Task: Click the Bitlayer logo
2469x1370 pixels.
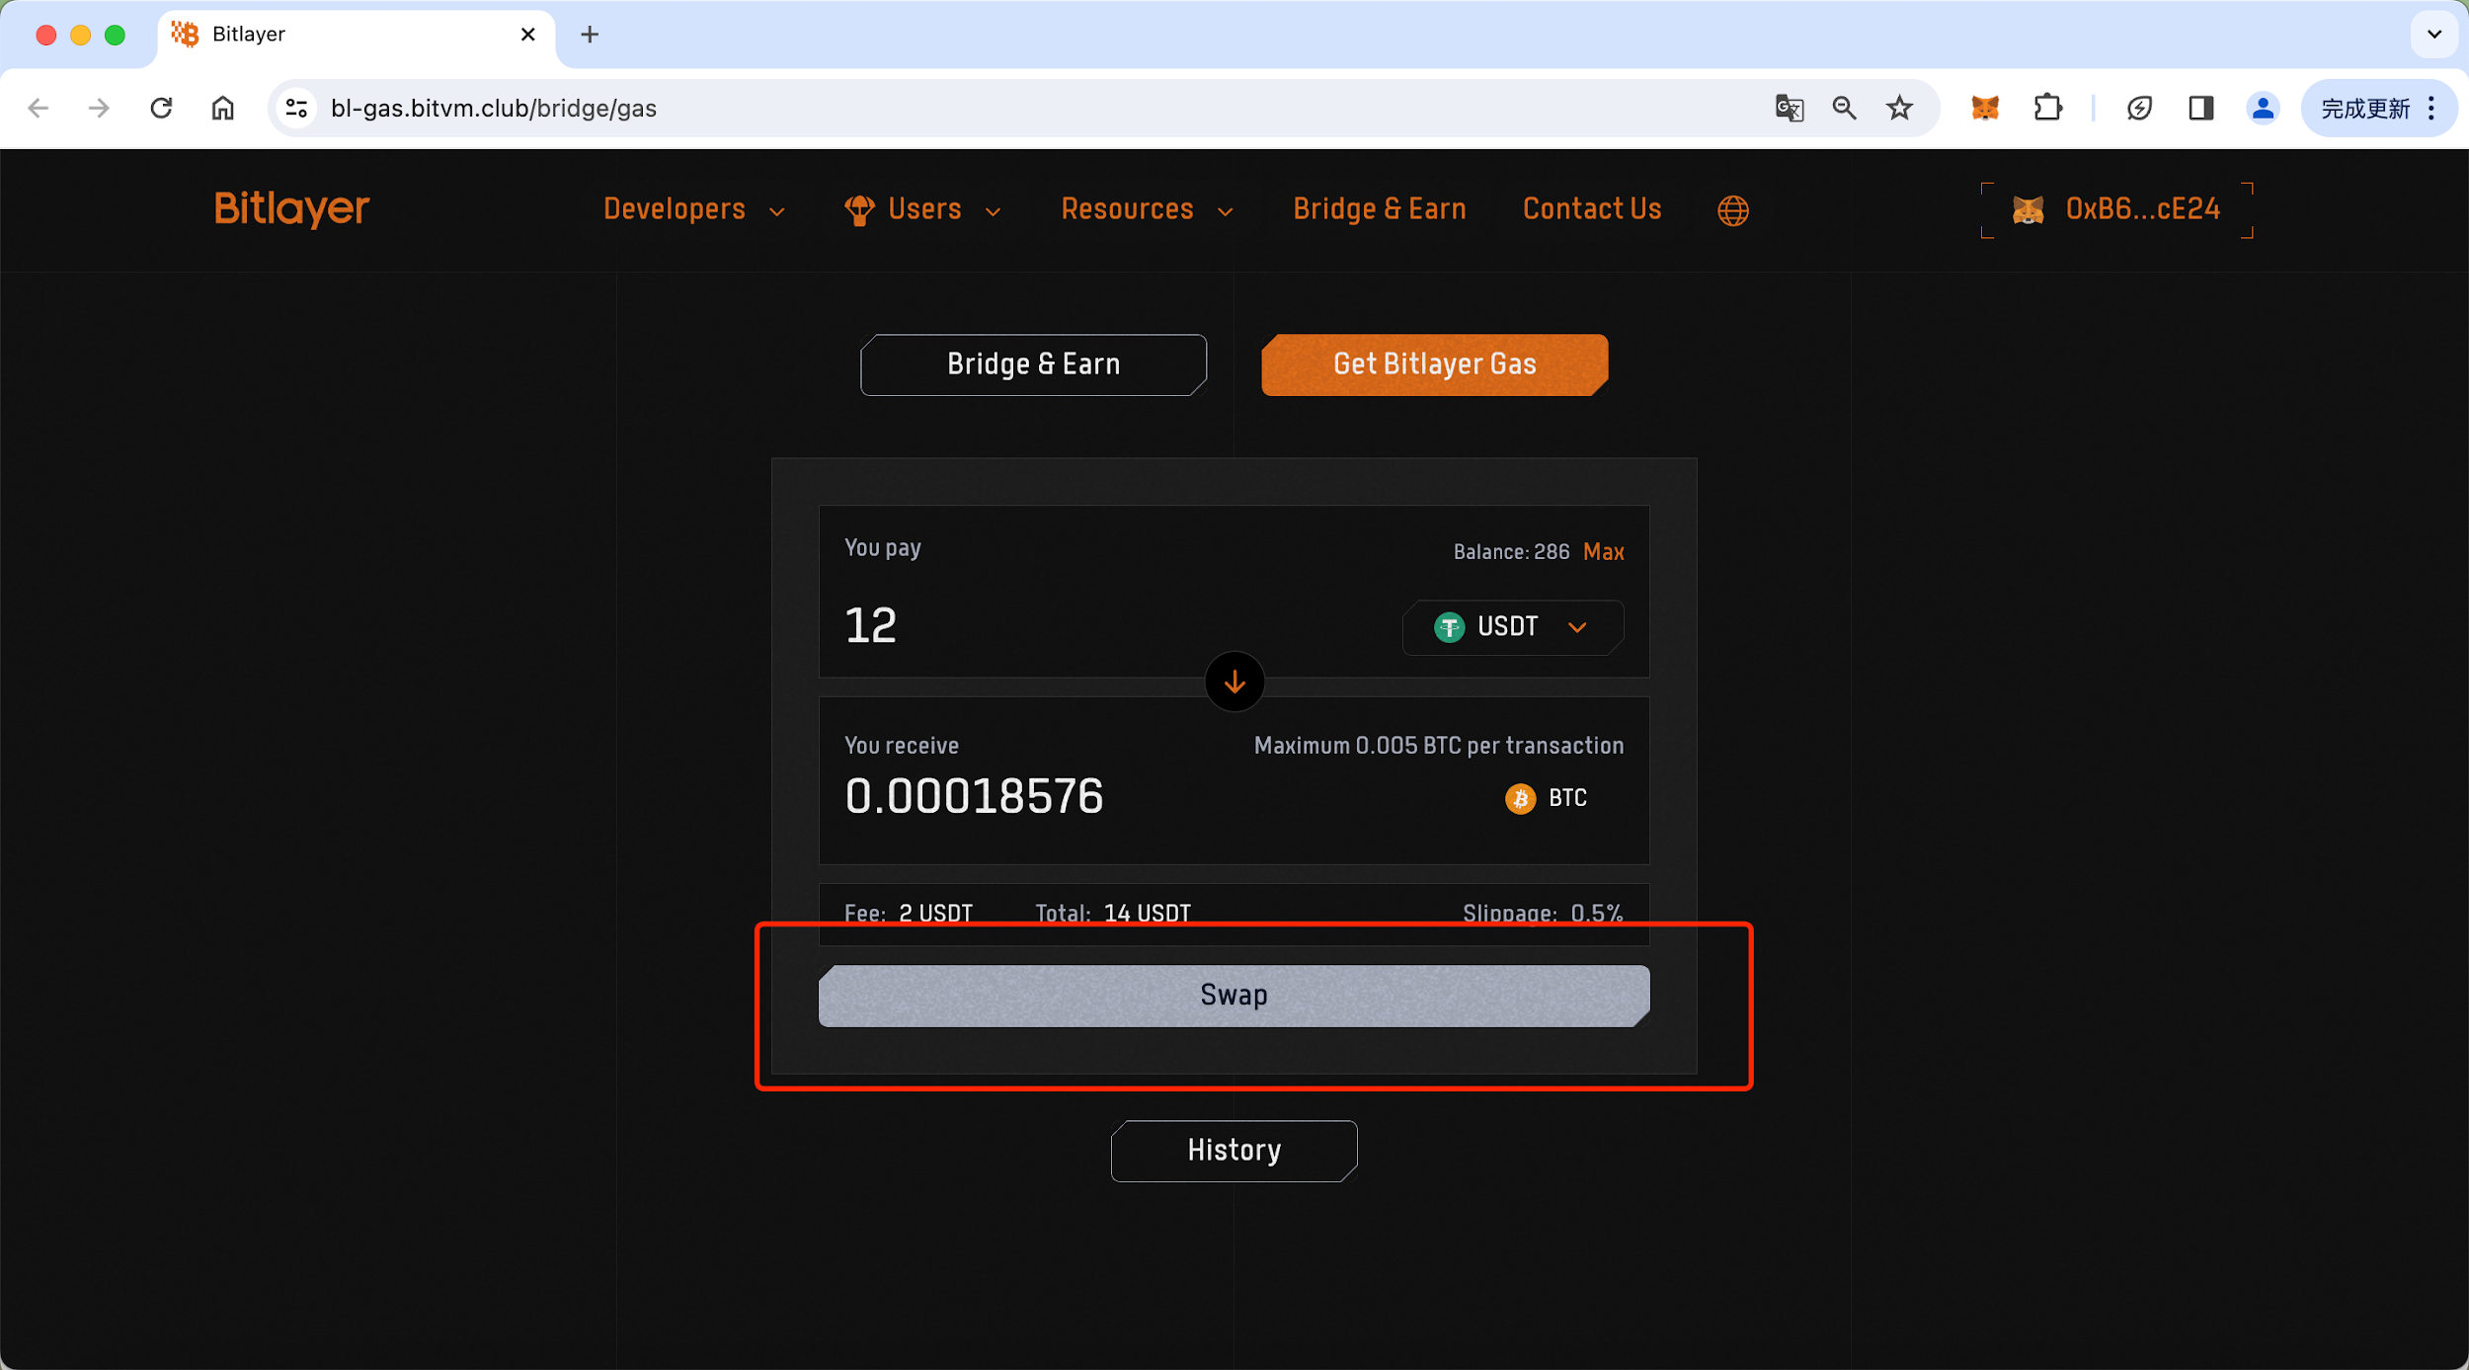Action: (291, 208)
